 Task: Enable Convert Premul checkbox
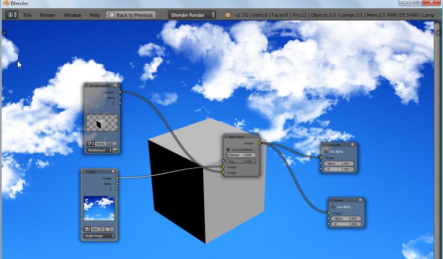[228, 149]
